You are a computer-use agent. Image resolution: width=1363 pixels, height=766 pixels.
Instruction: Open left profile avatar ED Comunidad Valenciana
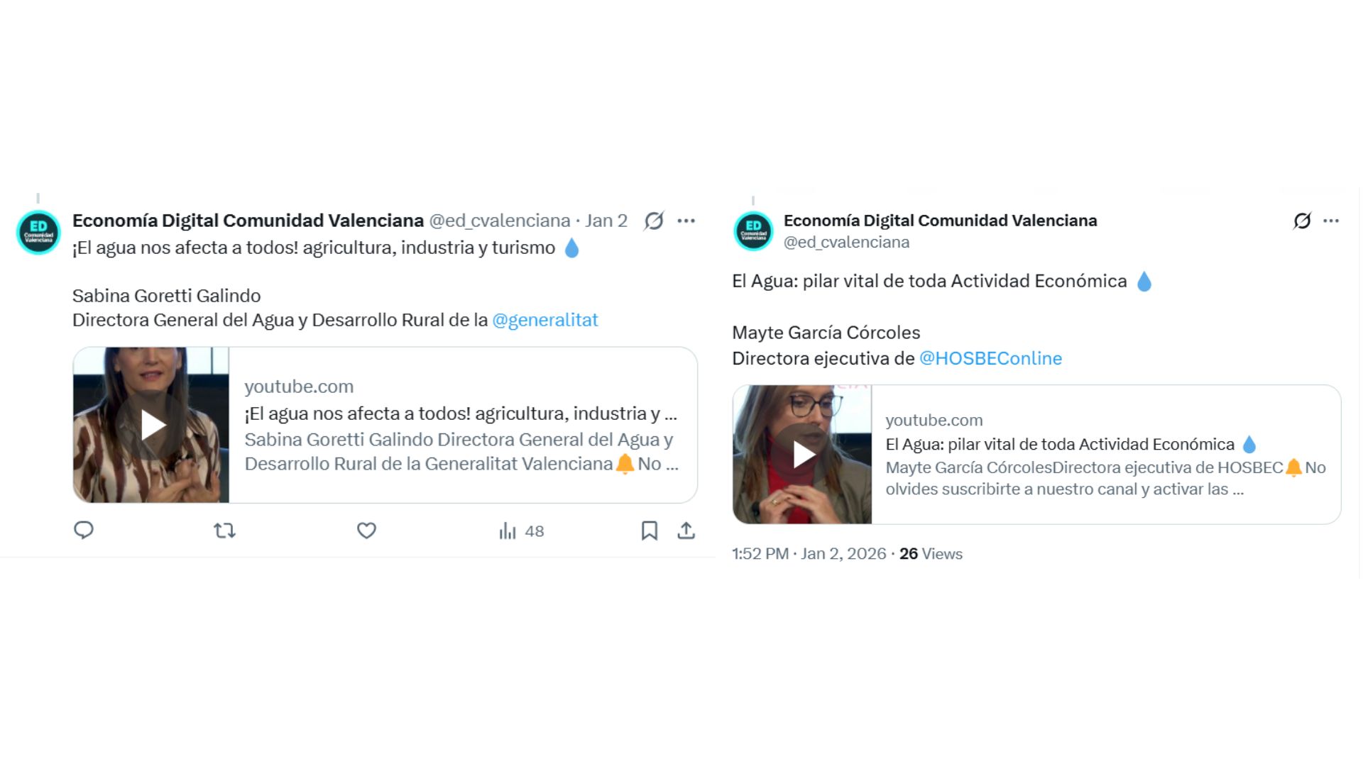tap(38, 232)
